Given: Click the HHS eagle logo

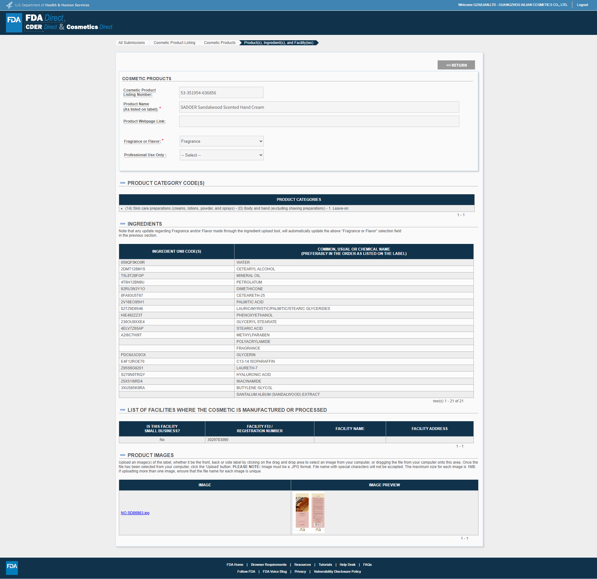Looking at the screenshot, I should click(x=9, y=5).
